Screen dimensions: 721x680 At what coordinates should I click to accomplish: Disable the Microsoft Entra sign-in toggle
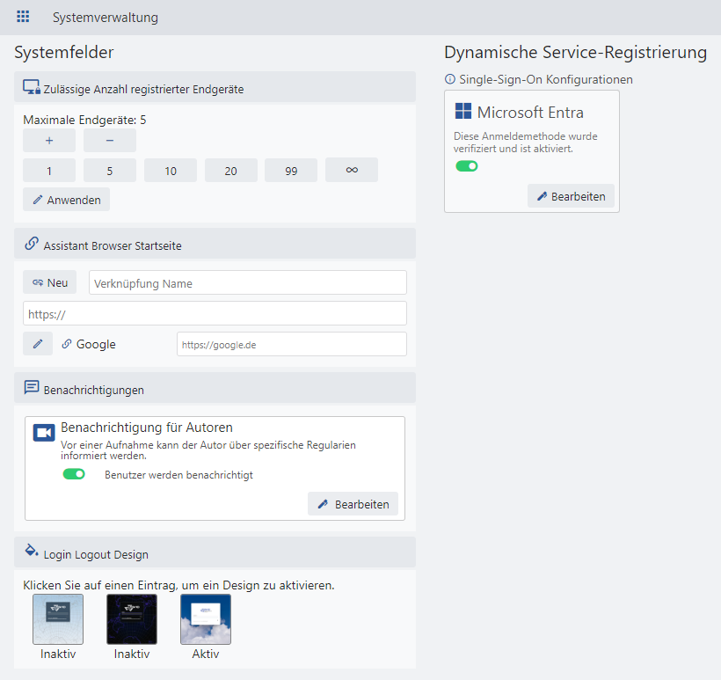467,166
